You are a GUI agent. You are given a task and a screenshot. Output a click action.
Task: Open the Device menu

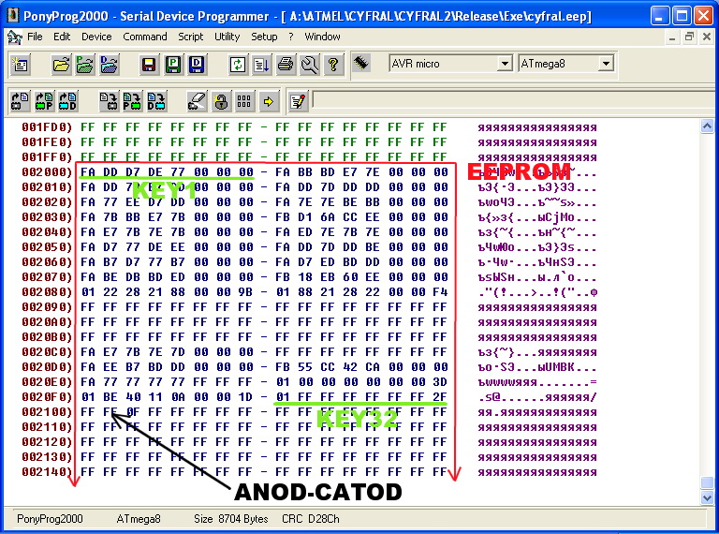coord(96,37)
